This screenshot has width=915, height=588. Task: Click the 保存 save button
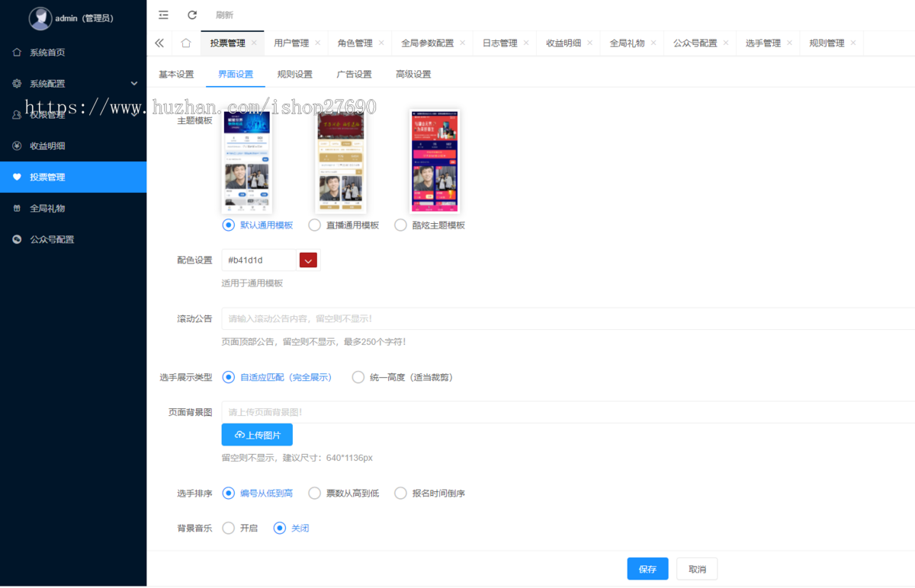647,569
